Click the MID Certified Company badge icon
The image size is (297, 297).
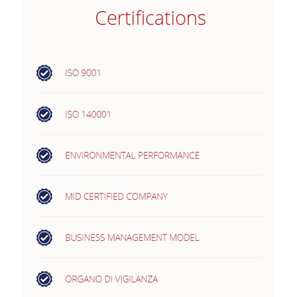click(x=44, y=196)
